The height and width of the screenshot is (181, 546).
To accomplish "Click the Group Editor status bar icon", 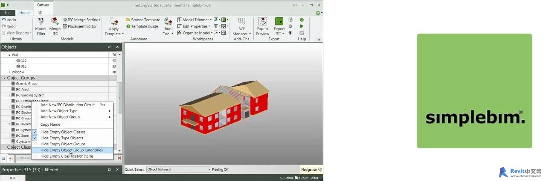I will (296, 178).
